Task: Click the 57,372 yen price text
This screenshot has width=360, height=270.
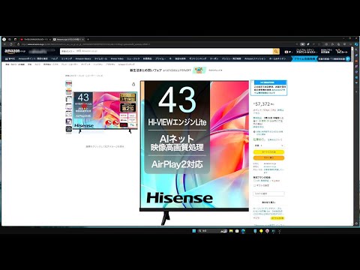Action: tap(264, 103)
